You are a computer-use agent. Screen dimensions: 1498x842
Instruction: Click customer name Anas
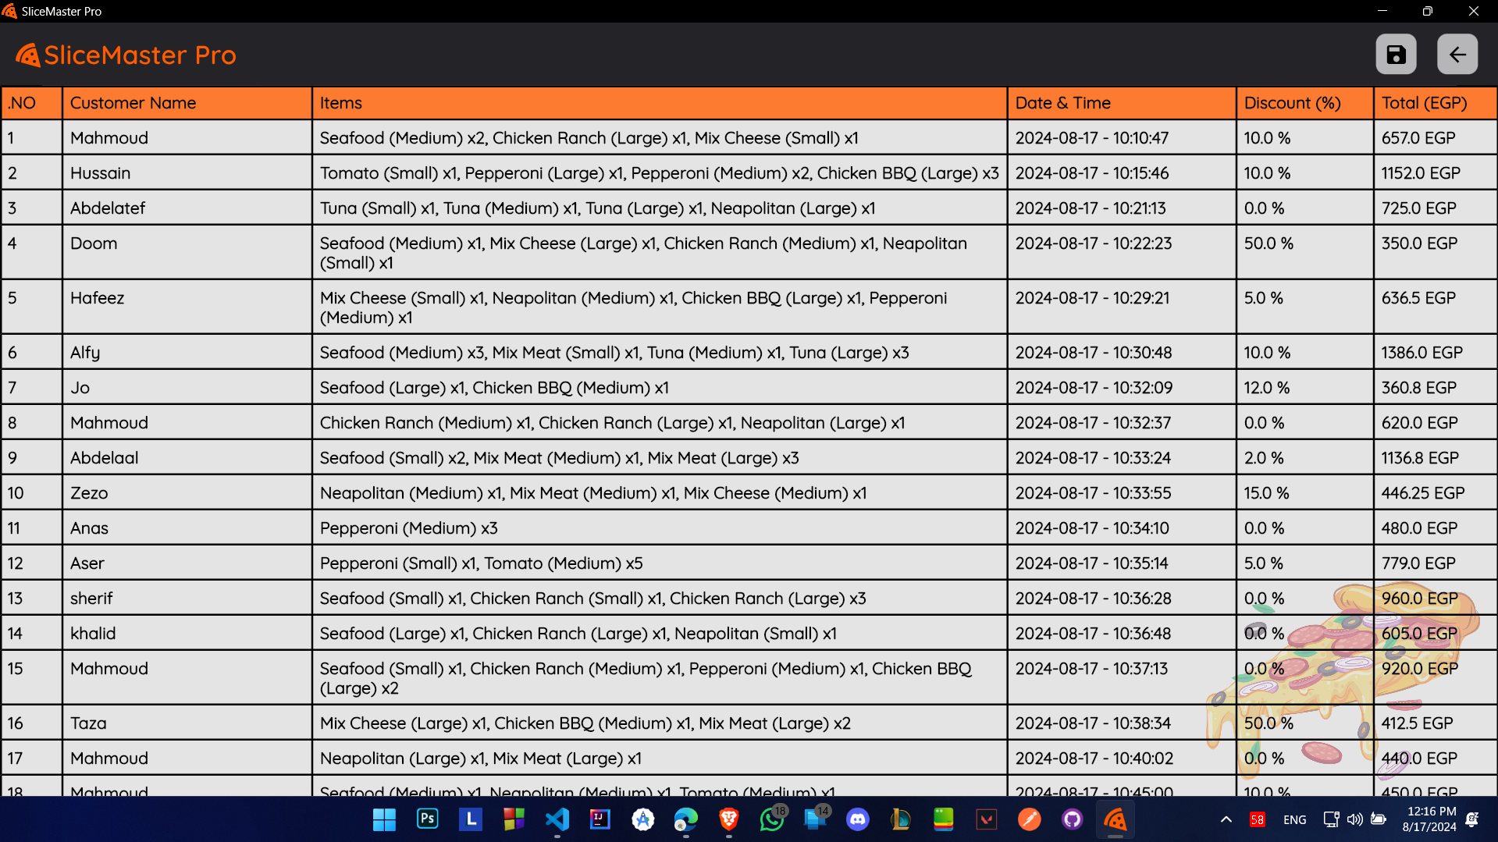(89, 528)
